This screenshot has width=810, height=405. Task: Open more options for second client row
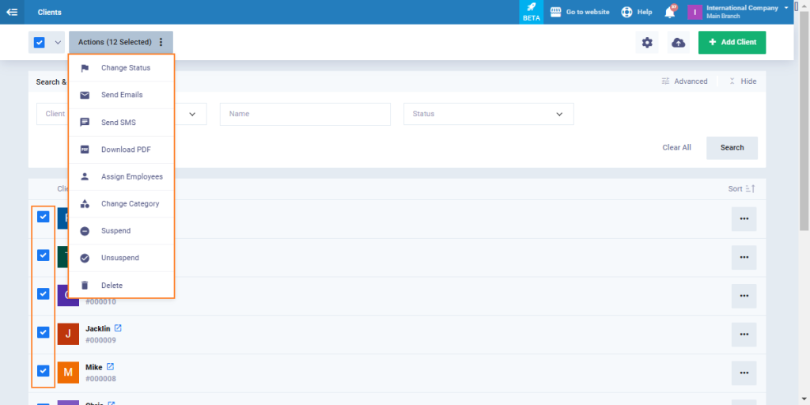tap(744, 257)
